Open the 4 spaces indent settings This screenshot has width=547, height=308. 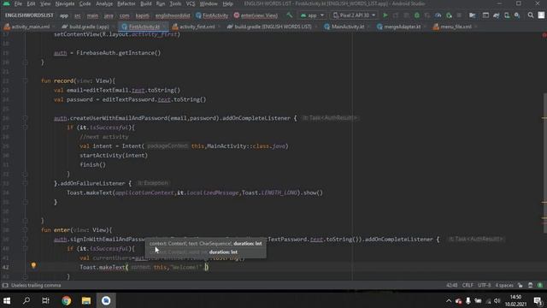click(x=504, y=285)
